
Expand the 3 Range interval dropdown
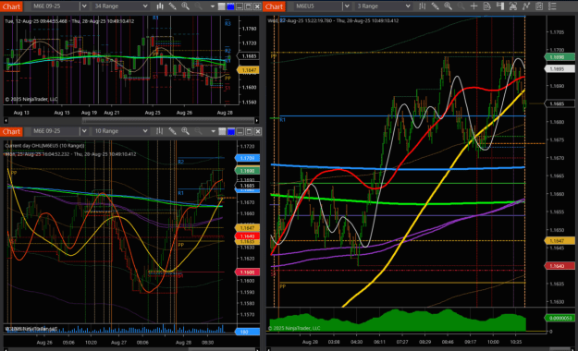[x=408, y=6]
